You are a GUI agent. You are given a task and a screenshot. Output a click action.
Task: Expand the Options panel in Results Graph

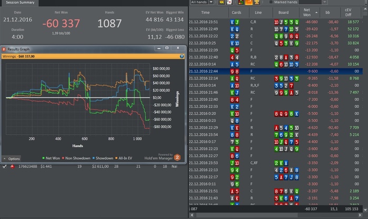point(12,158)
